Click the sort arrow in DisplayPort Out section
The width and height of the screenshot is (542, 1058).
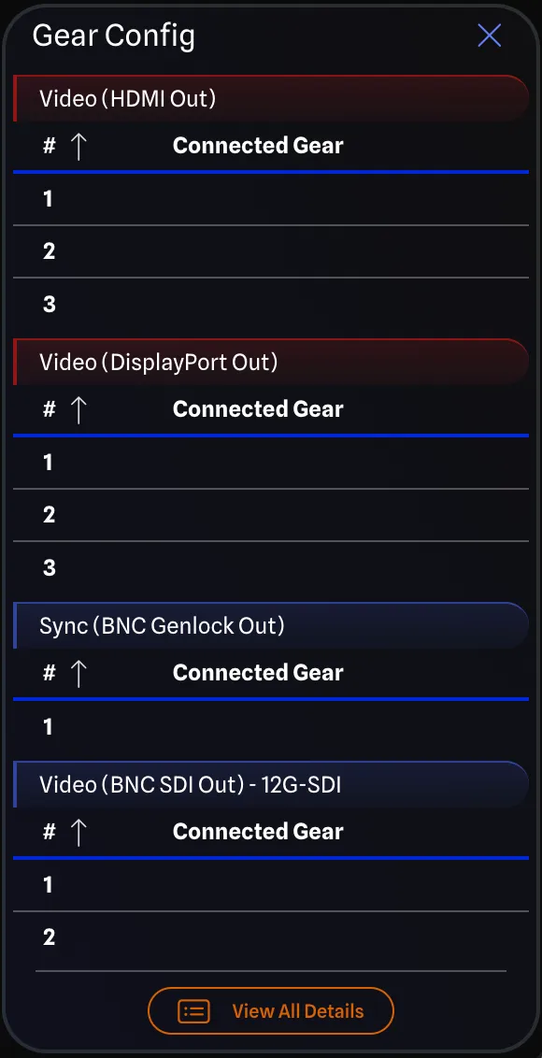coord(78,409)
